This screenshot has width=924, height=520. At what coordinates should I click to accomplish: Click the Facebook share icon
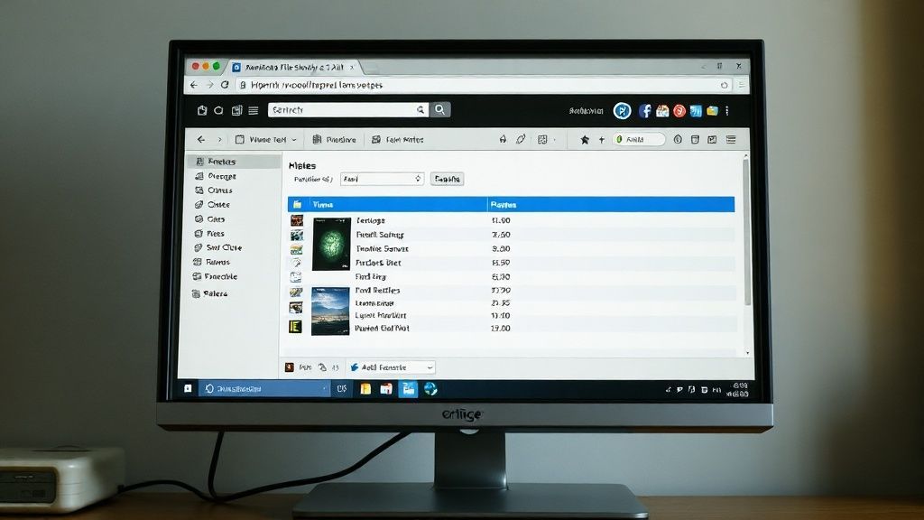pos(644,110)
